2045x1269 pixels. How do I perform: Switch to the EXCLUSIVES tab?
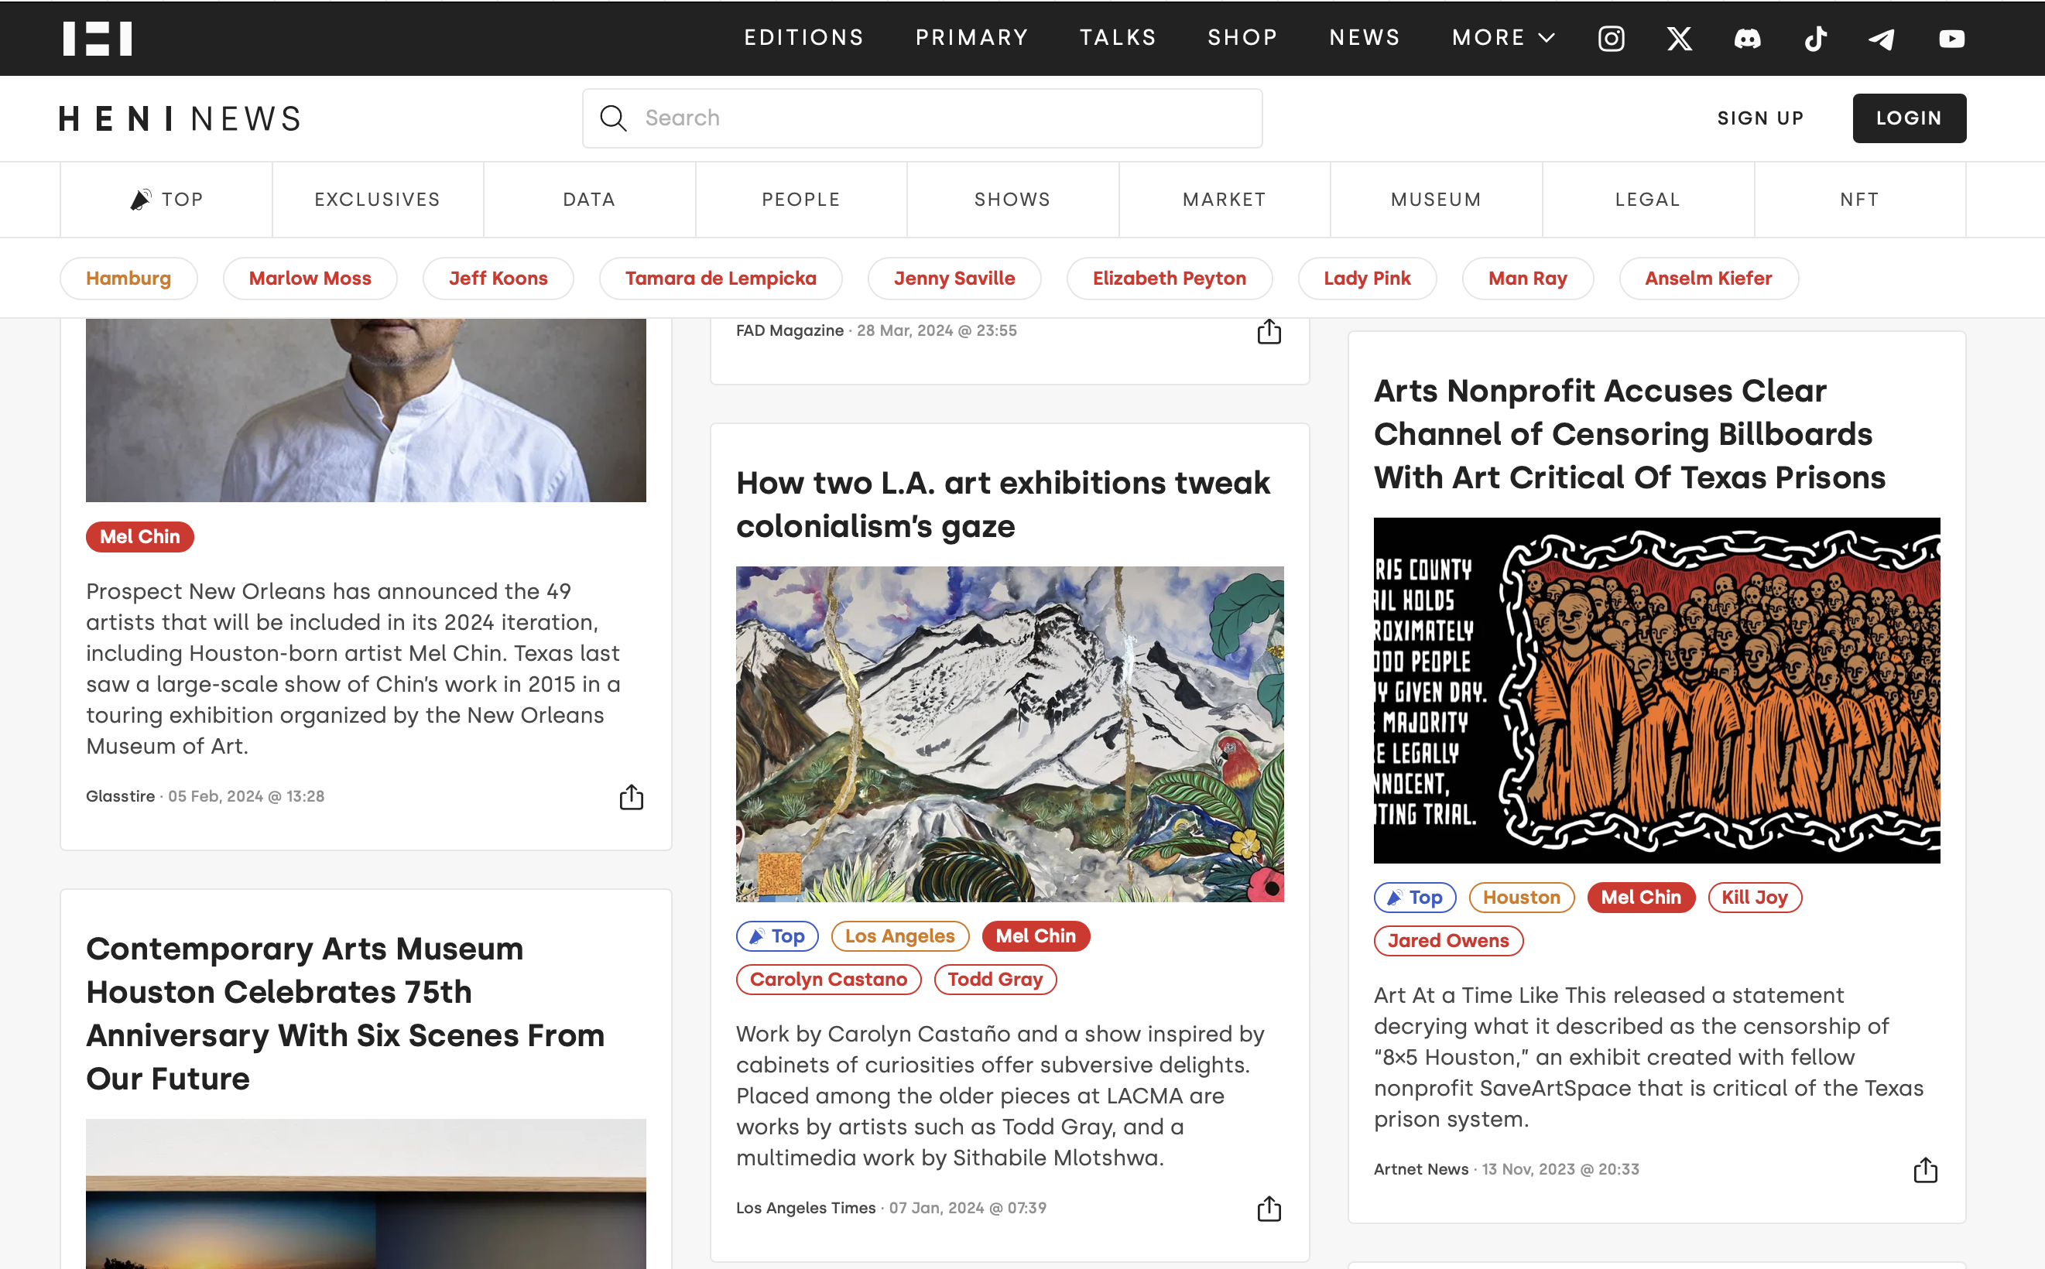coord(378,200)
